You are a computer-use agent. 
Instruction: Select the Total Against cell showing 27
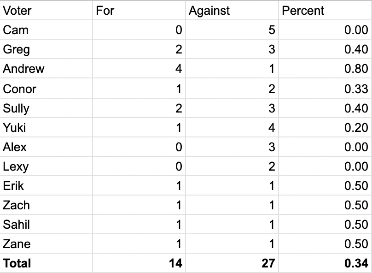[x=232, y=263]
